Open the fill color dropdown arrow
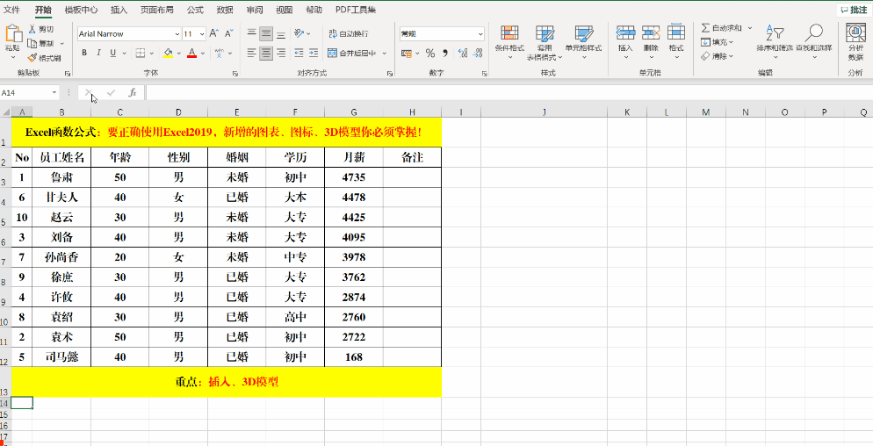The width and height of the screenshot is (873, 446). [178, 54]
